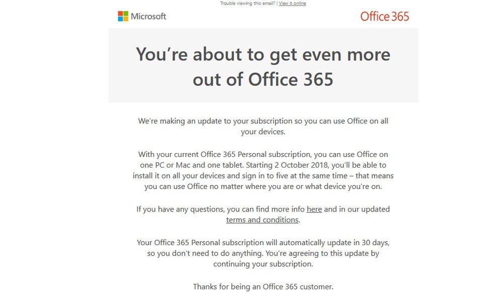Click the line "so you don't need to do anything"
The width and height of the screenshot is (503, 302).
click(x=263, y=253)
